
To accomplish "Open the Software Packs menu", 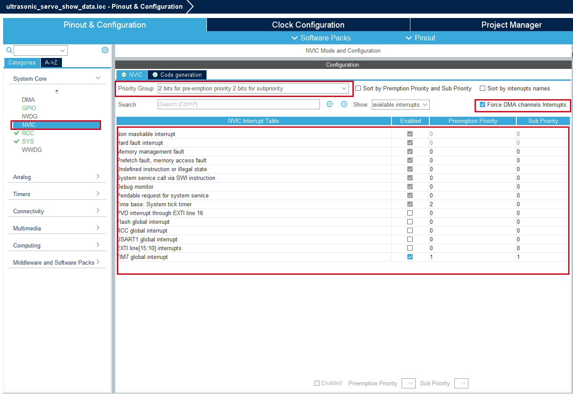I will [x=321, y=38].
